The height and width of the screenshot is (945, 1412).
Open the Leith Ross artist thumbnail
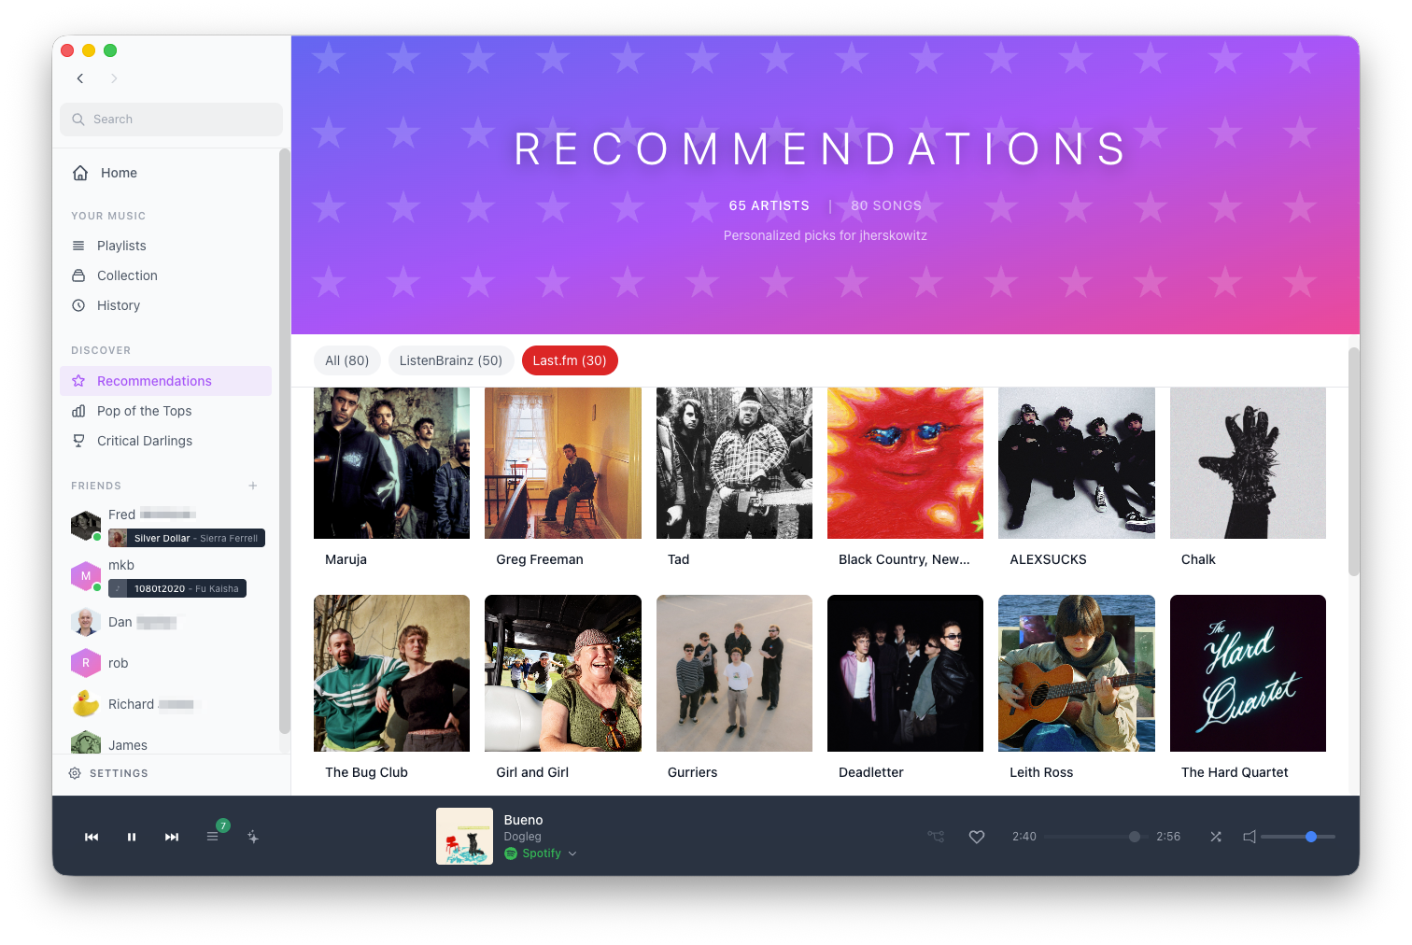[1076, 673]
